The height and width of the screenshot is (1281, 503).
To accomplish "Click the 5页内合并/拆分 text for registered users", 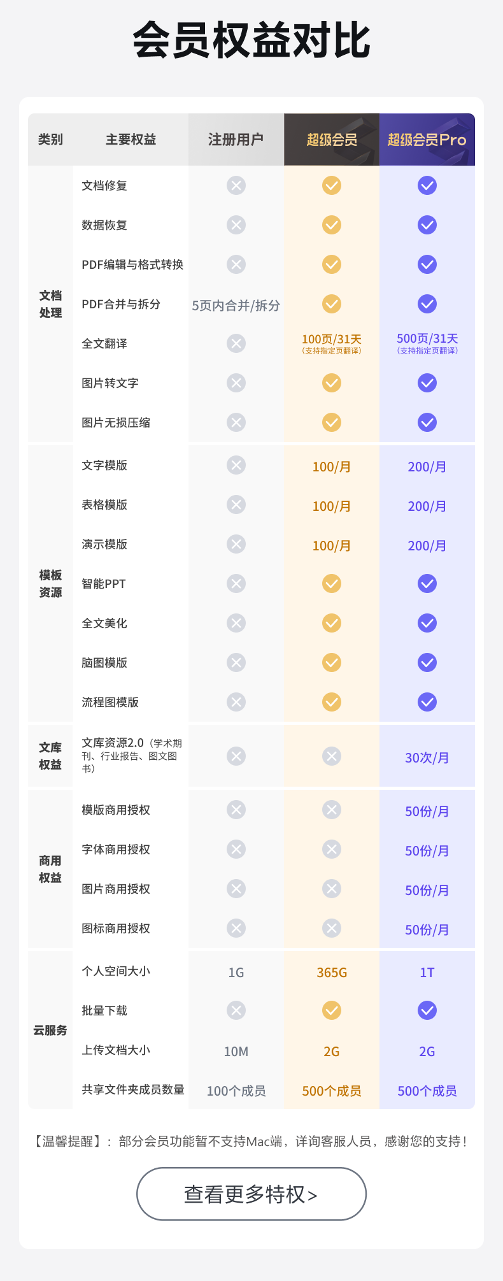I will [236, 305].
